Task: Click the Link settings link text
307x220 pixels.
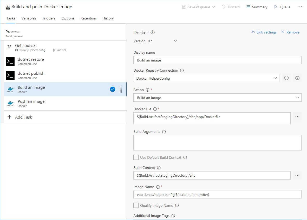Action: click(x=266, y=32)
